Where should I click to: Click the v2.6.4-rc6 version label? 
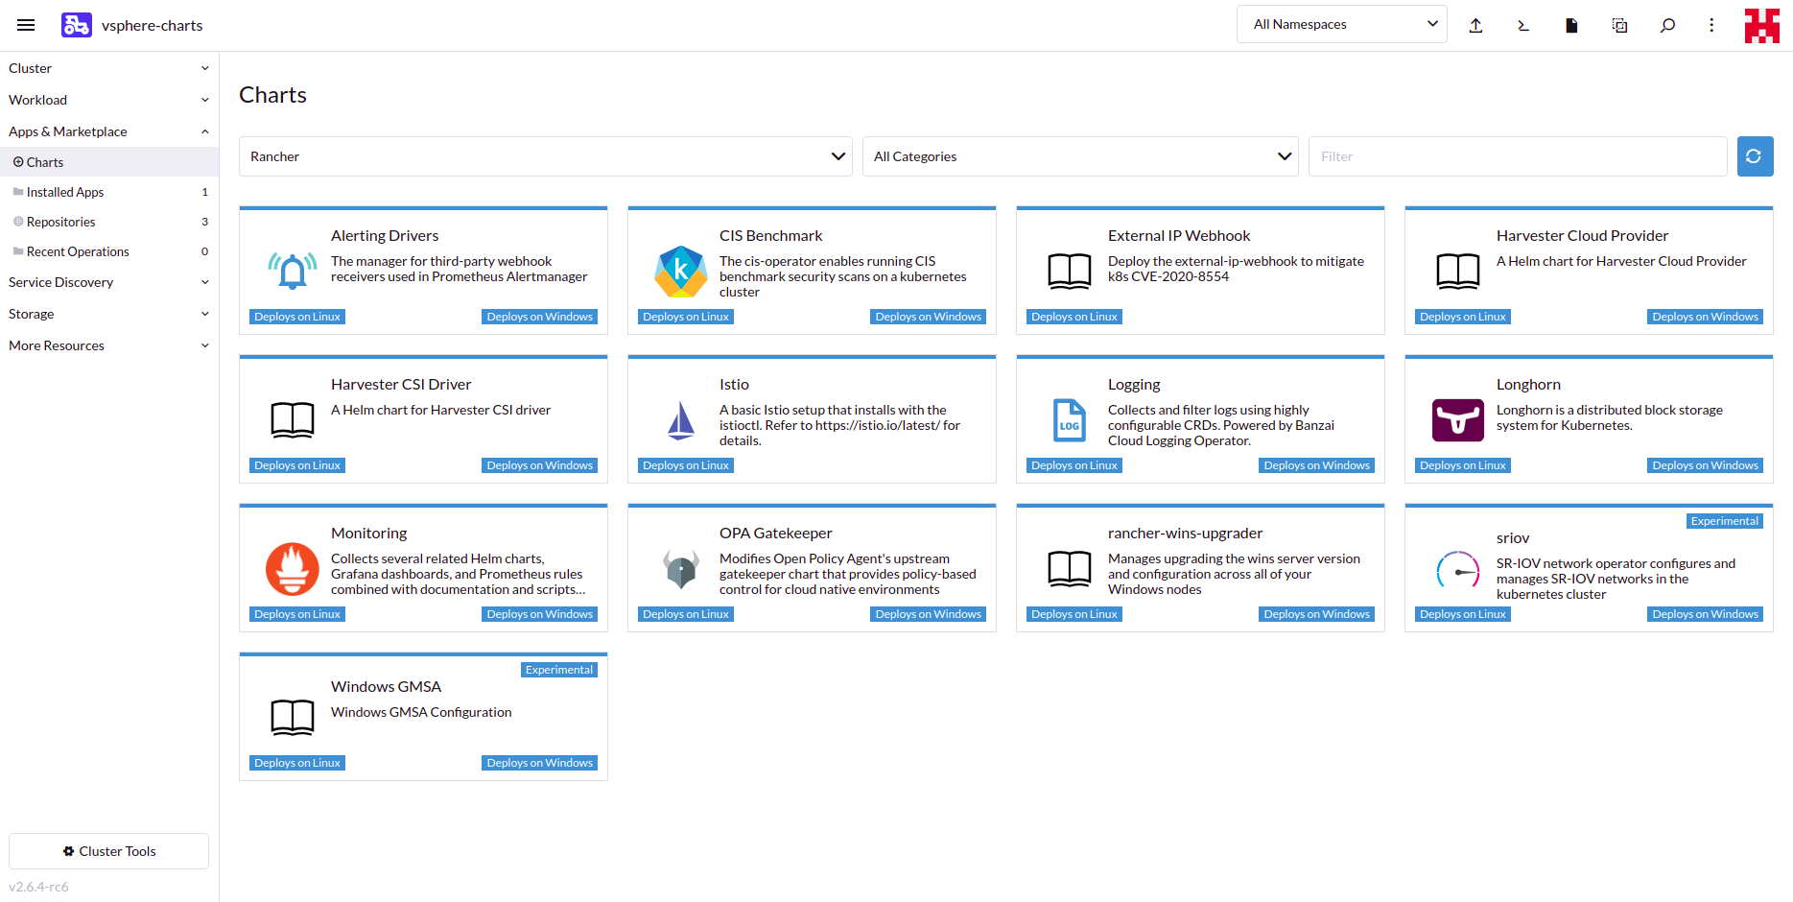(38, 887)
